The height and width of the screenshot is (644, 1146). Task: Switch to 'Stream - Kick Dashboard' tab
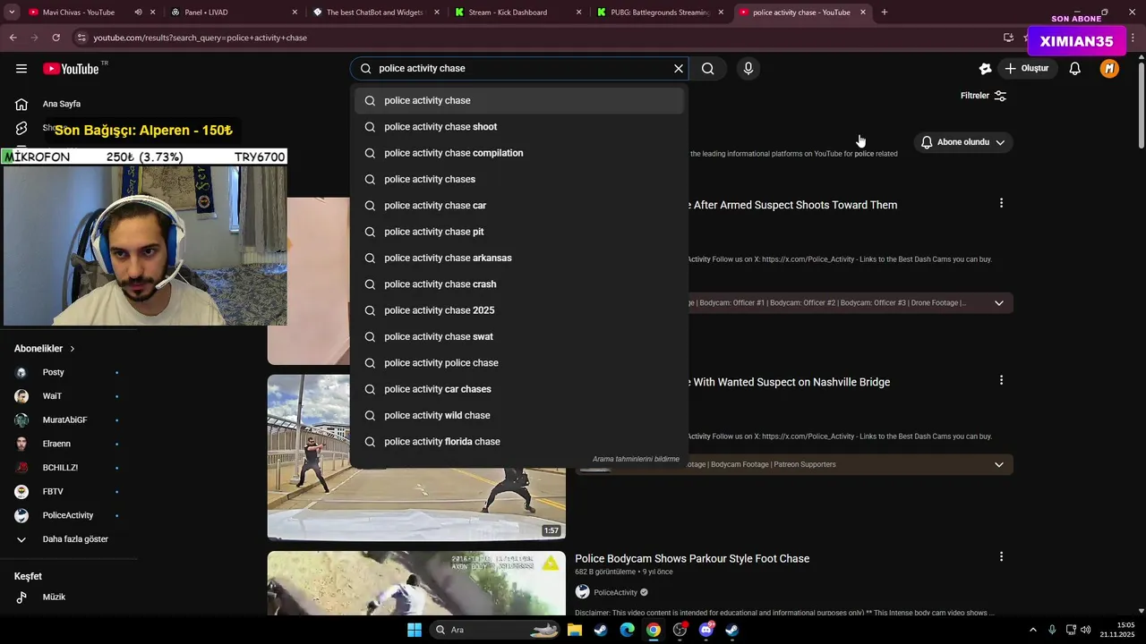point(508,13)
